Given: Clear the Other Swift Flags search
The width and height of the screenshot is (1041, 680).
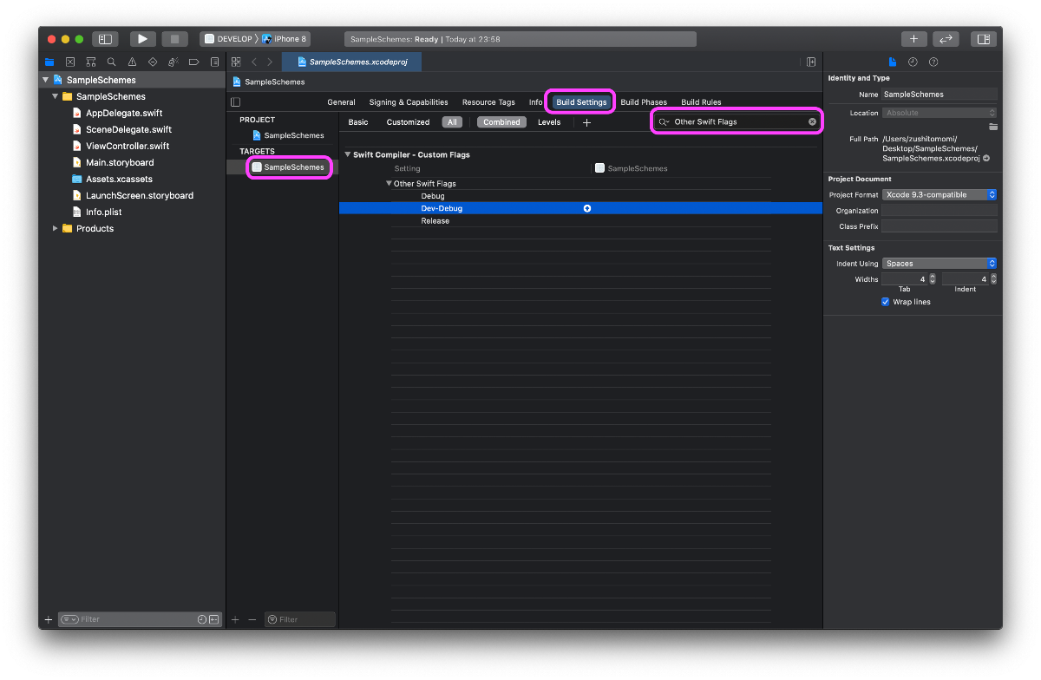Looking at the screenshot, I should (813, 121).
